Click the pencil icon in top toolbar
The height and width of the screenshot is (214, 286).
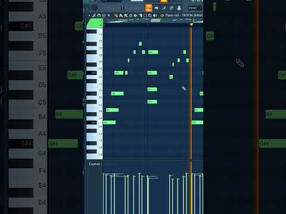[x=164, y=8]
